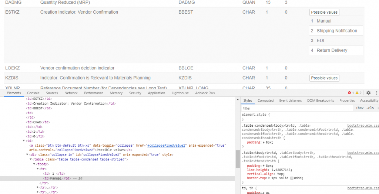Click the QUAN data type cell
379x194 pixels.
(249, 3)
